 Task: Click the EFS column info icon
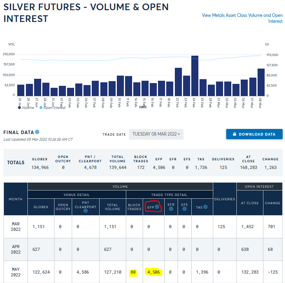tap(184, 209)
